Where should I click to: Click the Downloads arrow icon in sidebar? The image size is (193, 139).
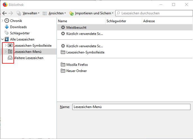[7, 27]
